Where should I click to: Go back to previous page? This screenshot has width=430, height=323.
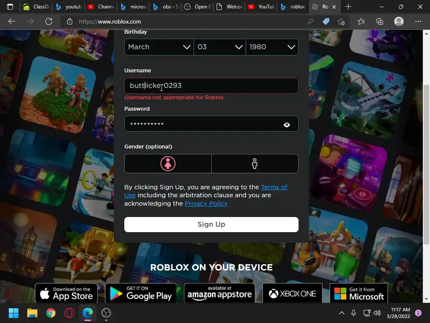[x=11, y=21]
